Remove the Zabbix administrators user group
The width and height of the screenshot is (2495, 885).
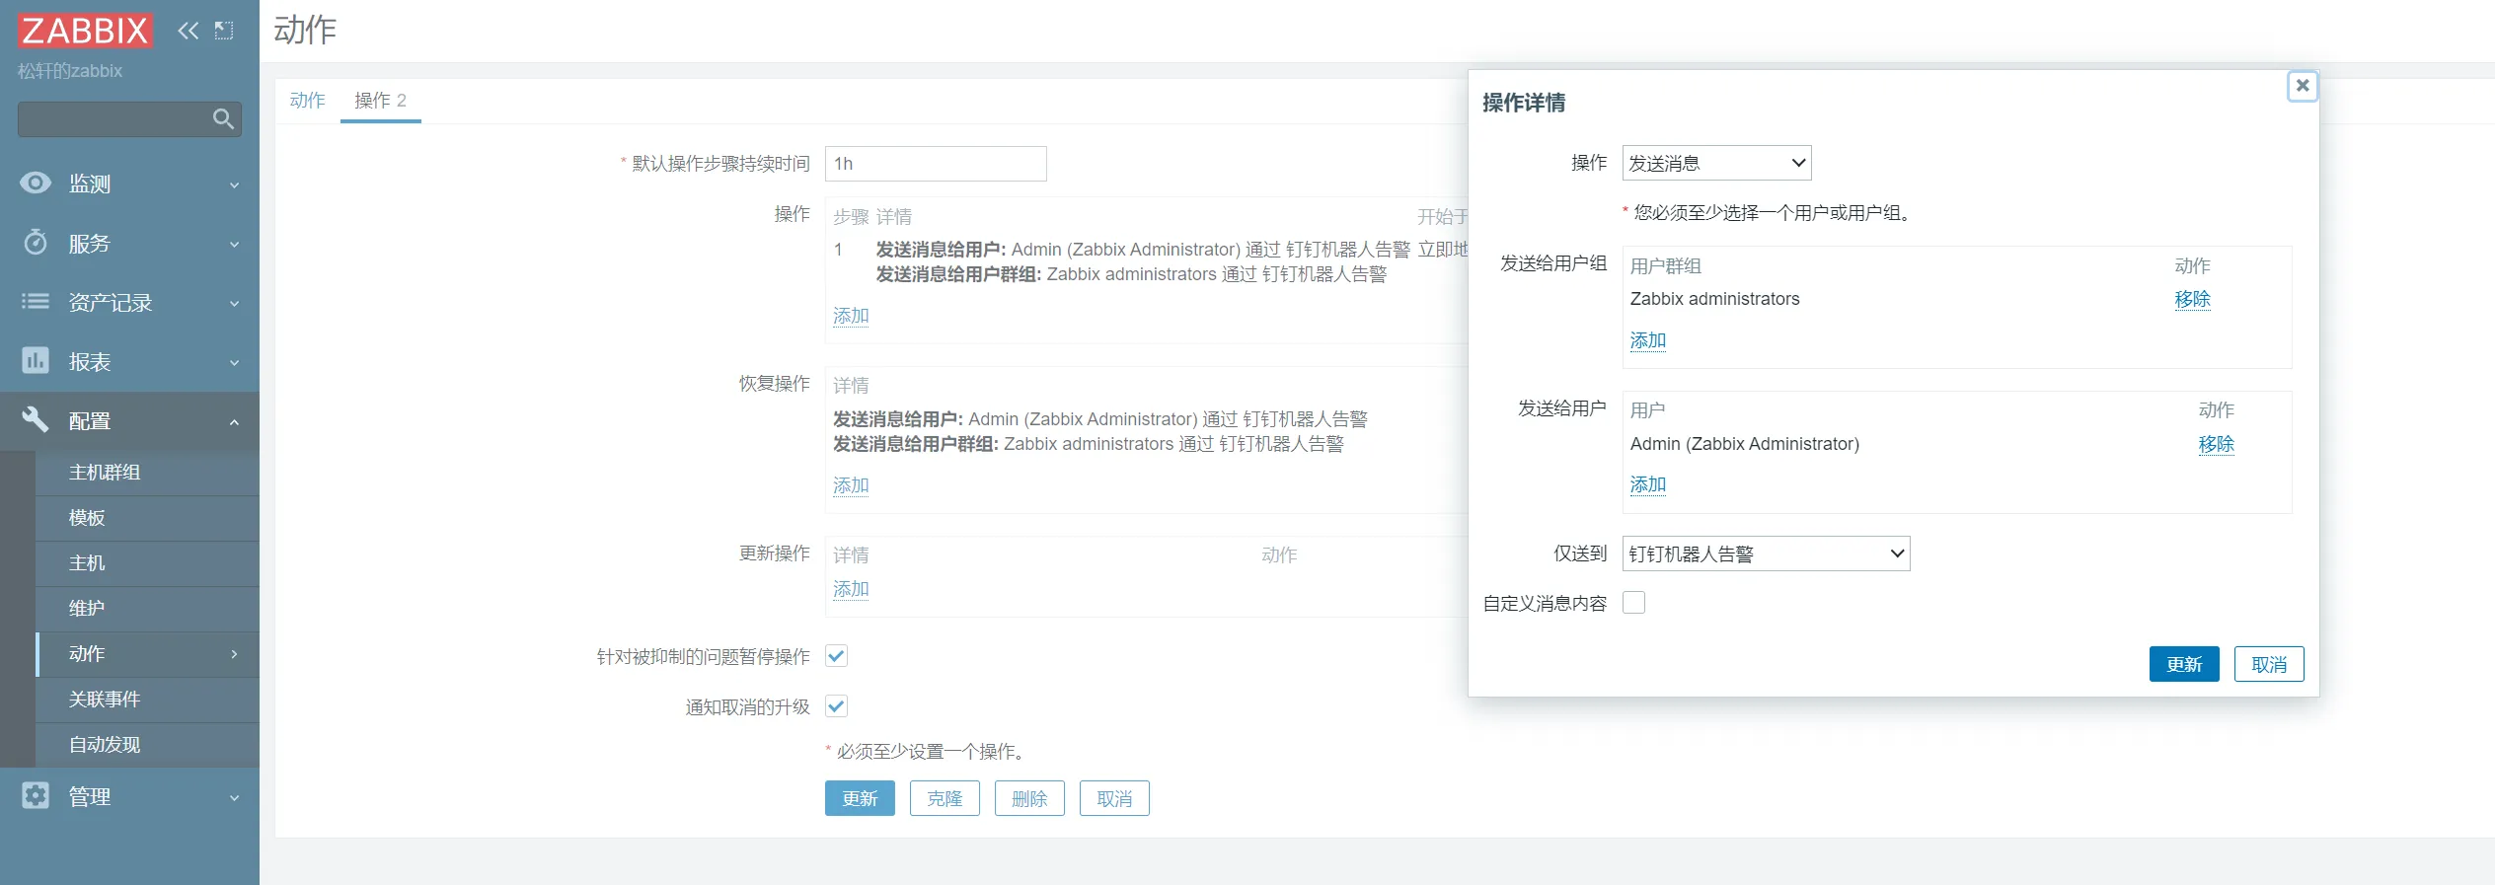tap(2192, 299)
